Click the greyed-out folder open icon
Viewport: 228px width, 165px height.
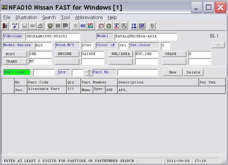(x=32, y=26)
